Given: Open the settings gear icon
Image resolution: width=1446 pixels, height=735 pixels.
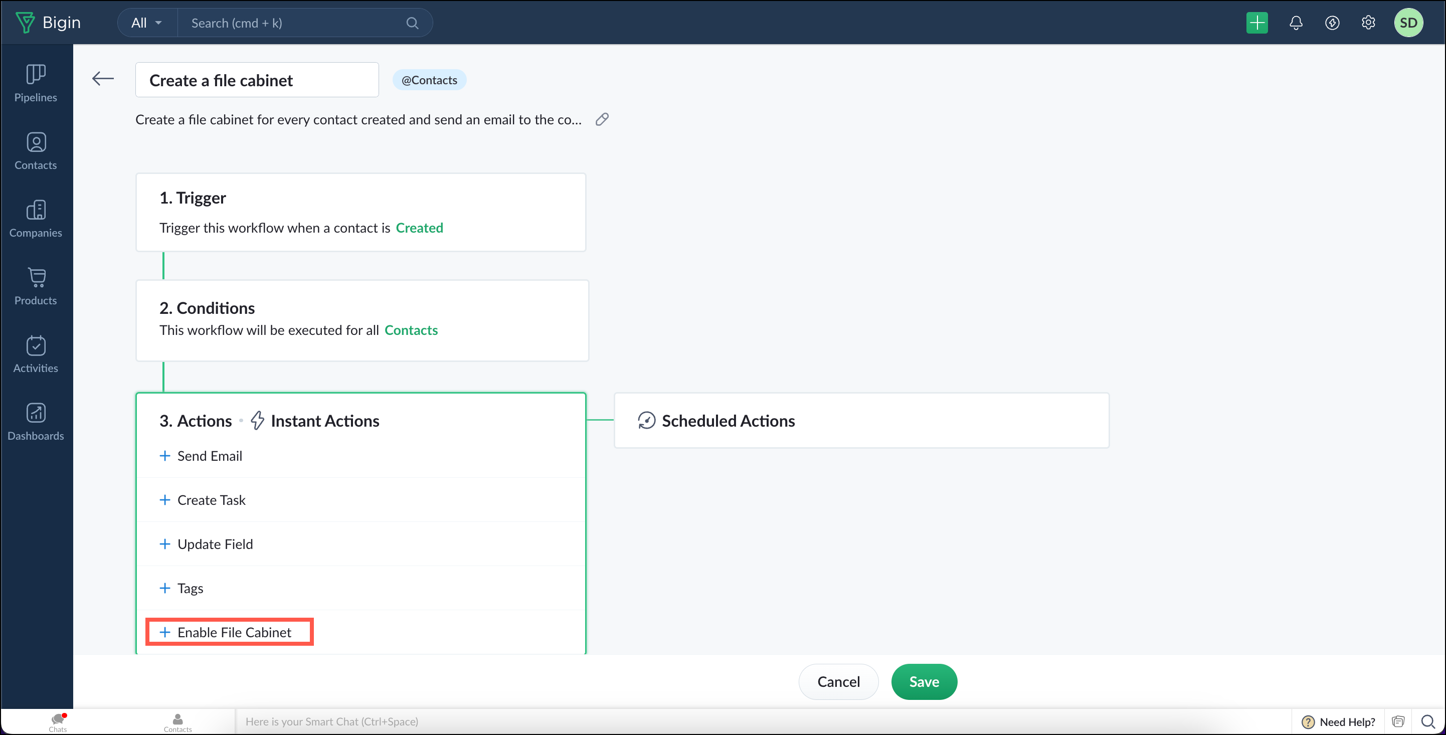Looking at the screenshot, I should pyautogui.click(x=1368, y=23).
